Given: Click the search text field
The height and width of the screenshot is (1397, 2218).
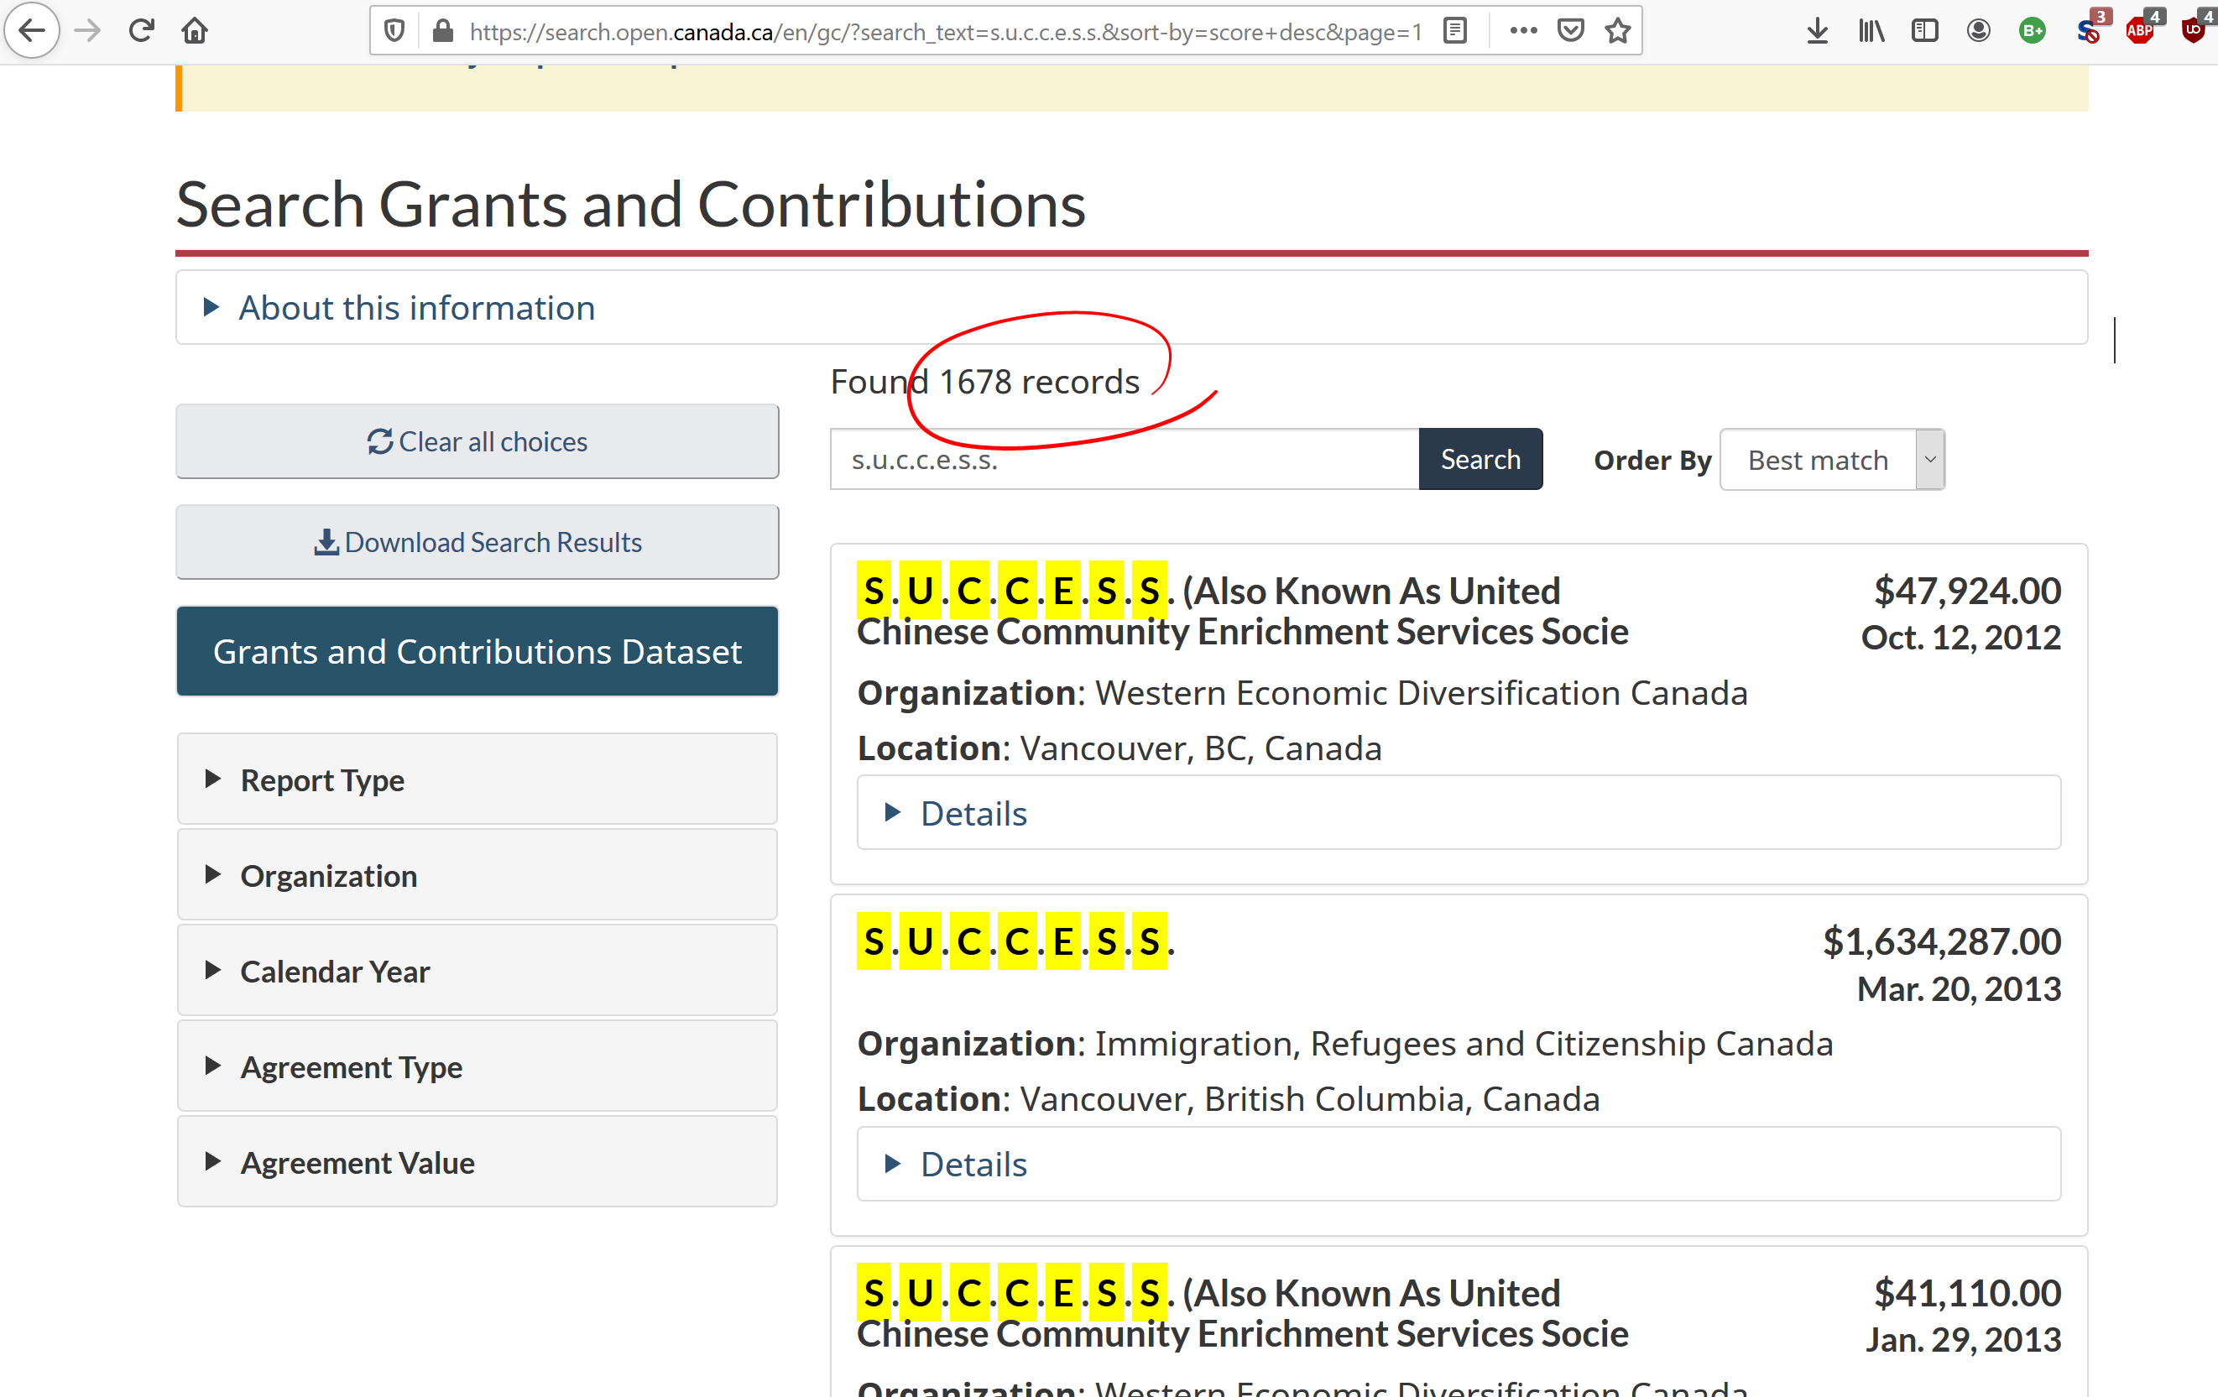Looking at the screenshot, I should pos(1124,459).
